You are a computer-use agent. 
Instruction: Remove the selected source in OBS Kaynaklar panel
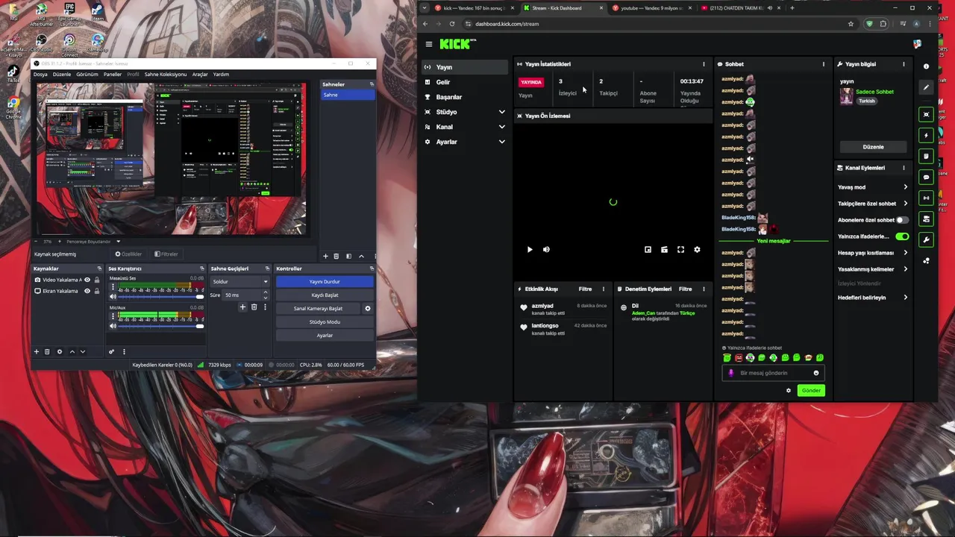coord(47,351)
